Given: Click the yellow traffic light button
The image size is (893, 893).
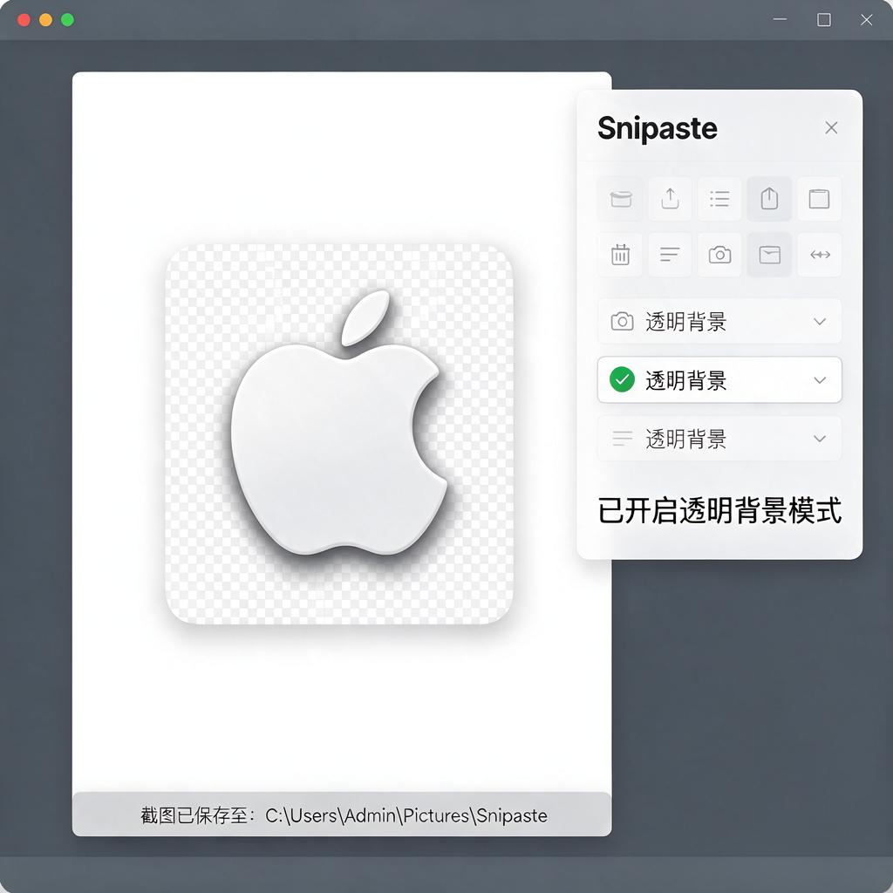Looking at the screenshot, I should pyautogui.click(x=45, y=20).
